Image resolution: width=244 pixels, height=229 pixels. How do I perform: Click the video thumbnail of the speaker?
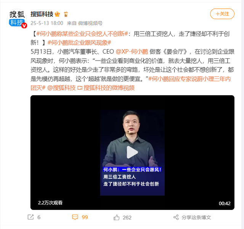[132, 153]
